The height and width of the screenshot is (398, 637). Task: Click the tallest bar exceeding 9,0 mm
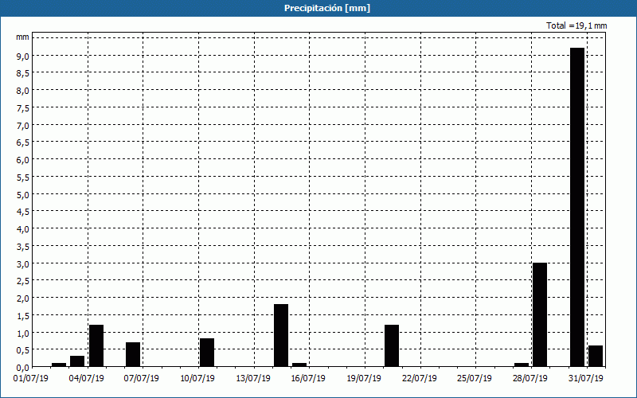click(577, 207)
